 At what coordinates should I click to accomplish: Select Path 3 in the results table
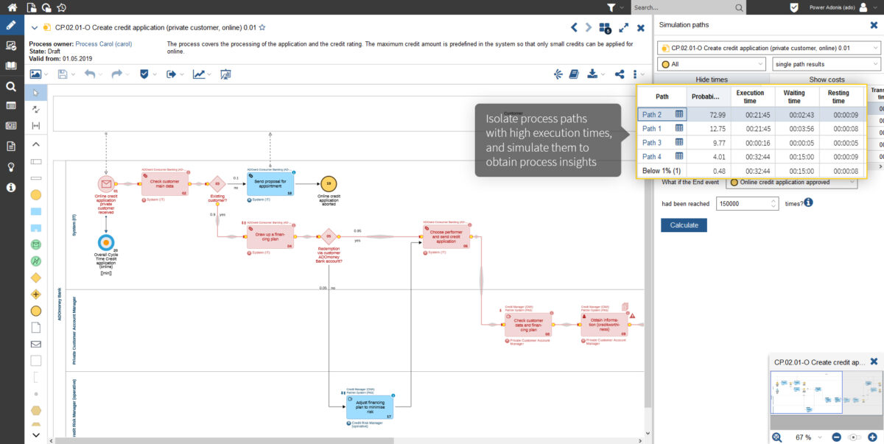652,143
